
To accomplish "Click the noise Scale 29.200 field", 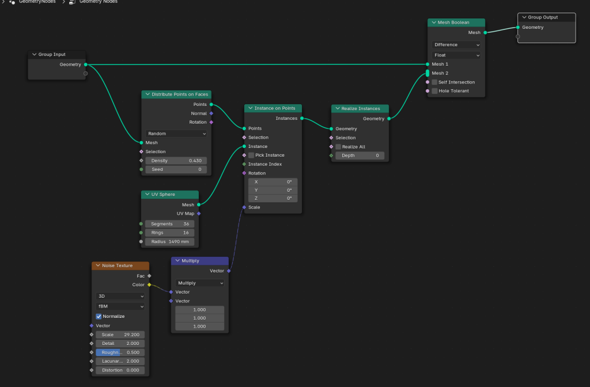I will pyautogui.click(x=120, y=335).
